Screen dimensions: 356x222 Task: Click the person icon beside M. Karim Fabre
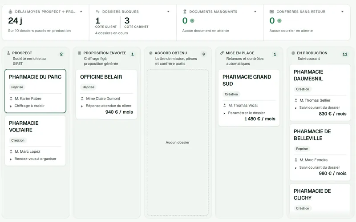(11, 99)
